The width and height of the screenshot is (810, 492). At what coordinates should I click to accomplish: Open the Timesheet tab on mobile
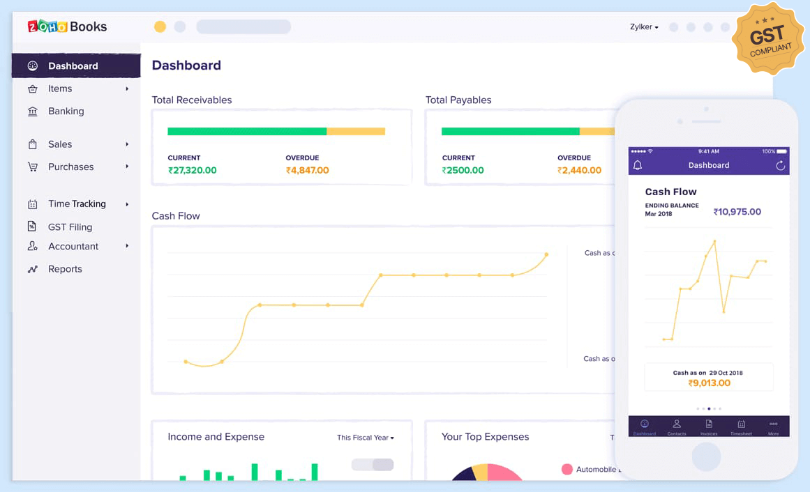coord(741,426)
